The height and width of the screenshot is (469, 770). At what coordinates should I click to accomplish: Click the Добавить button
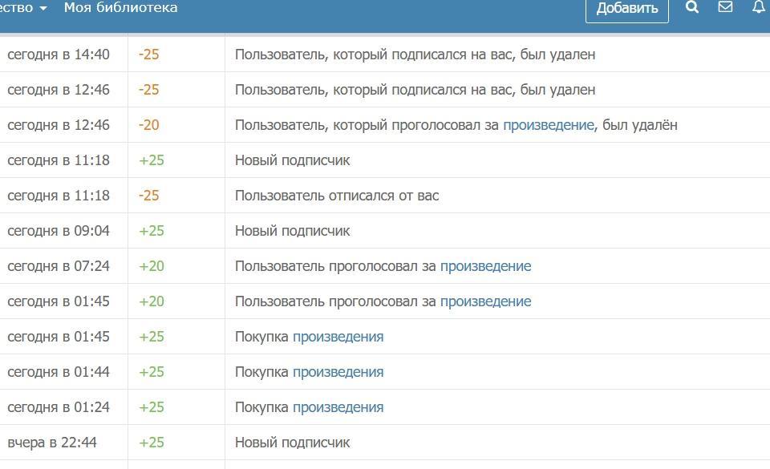627,8
